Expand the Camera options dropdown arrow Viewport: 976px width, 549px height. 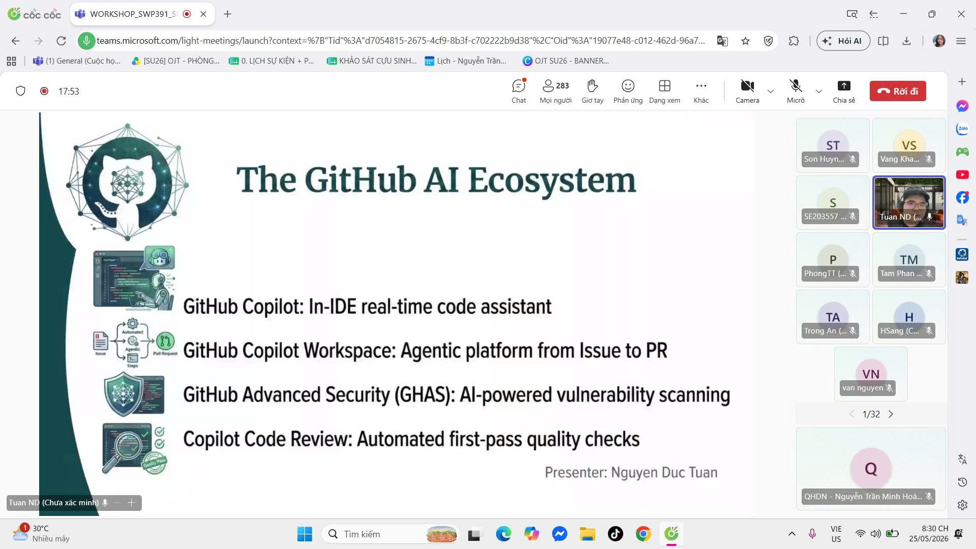[x=771, y=91]
